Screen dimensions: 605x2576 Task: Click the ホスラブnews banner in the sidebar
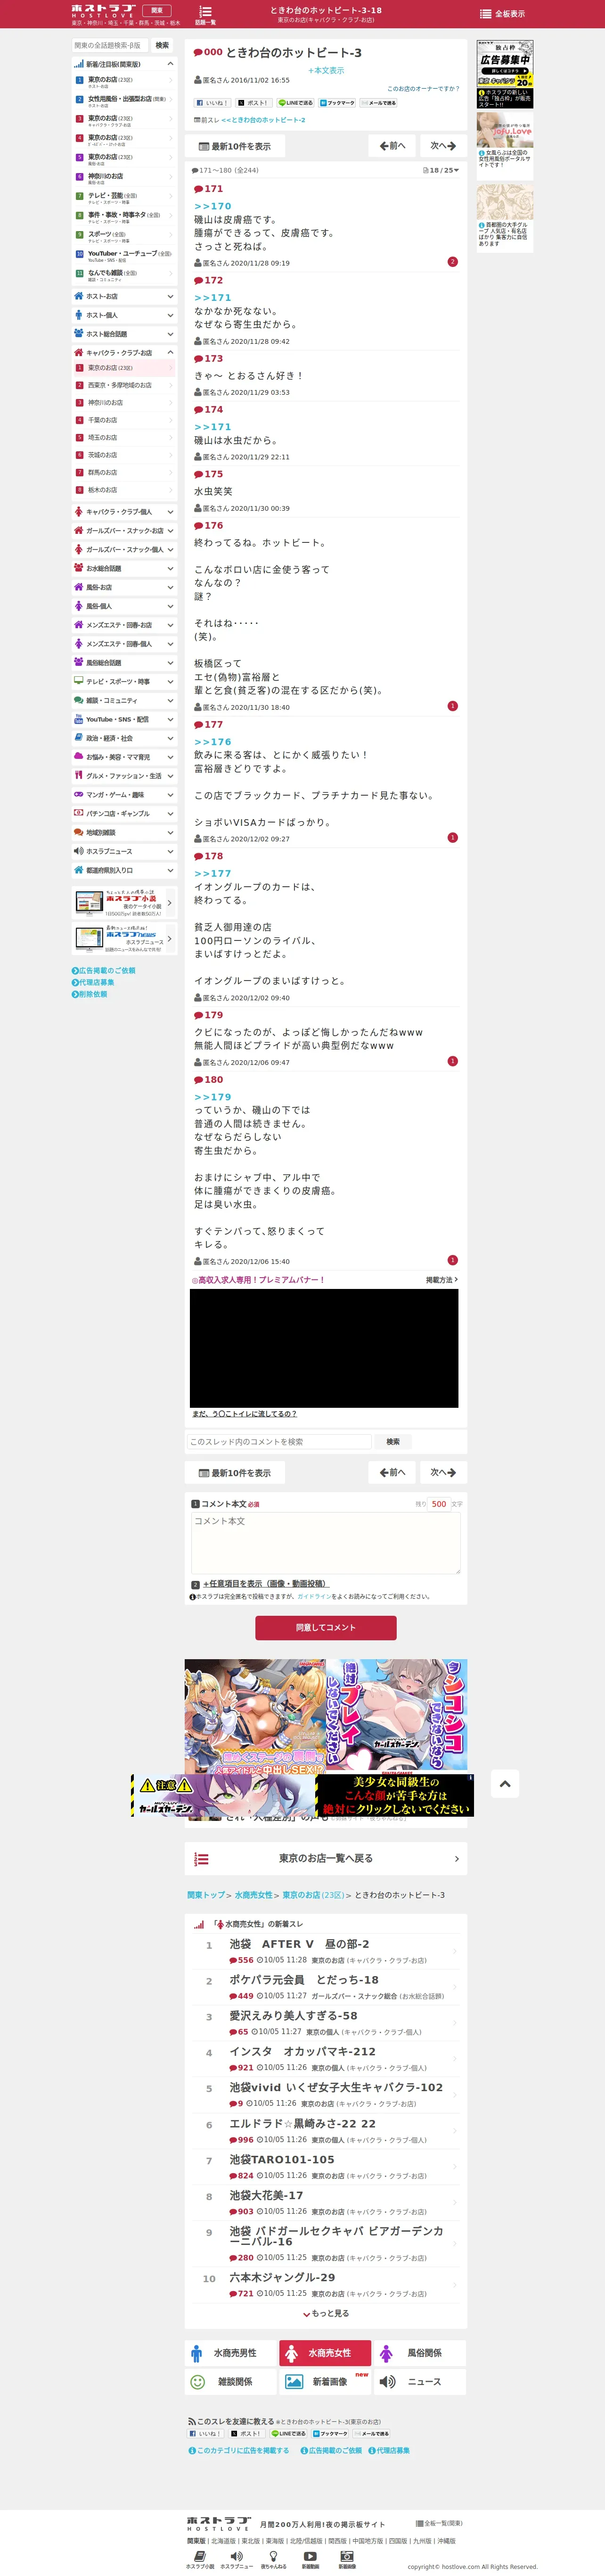(124, 939)
